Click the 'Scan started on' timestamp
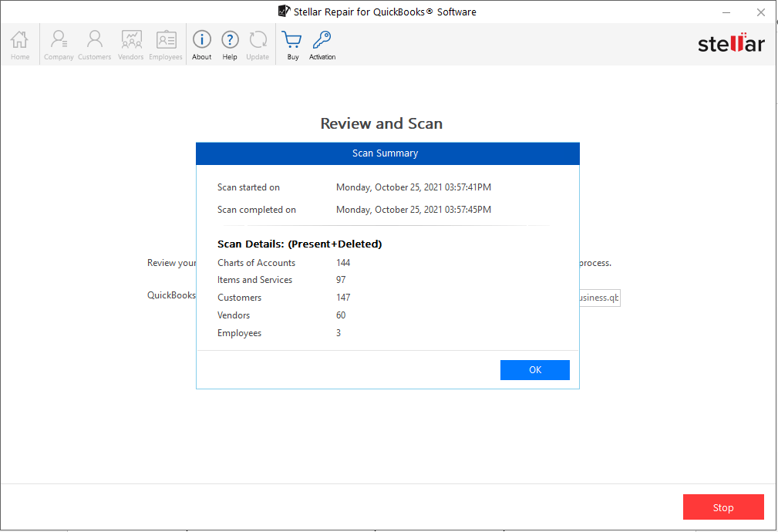 click(413, 187)
